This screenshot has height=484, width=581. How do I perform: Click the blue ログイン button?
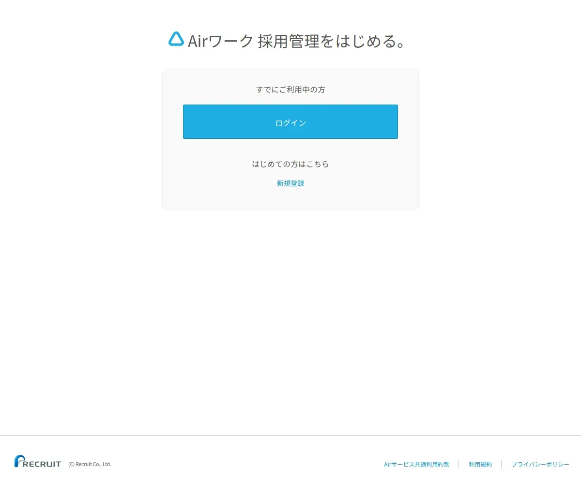point(290,122)
